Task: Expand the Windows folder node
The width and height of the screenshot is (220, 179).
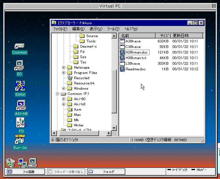Action: point(63,88)
